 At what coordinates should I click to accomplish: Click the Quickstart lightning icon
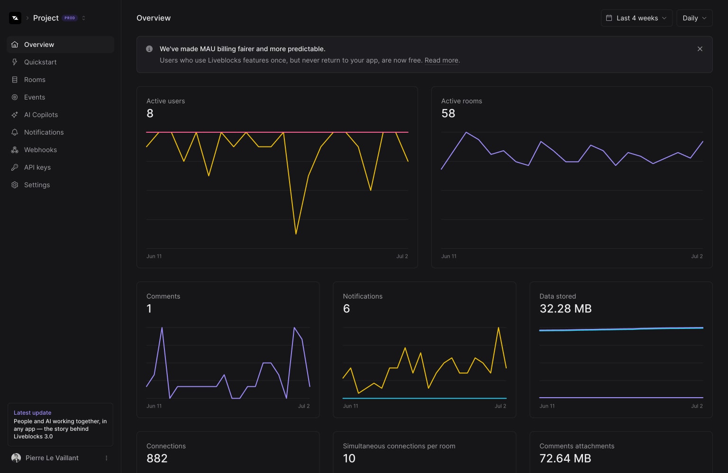15,62
